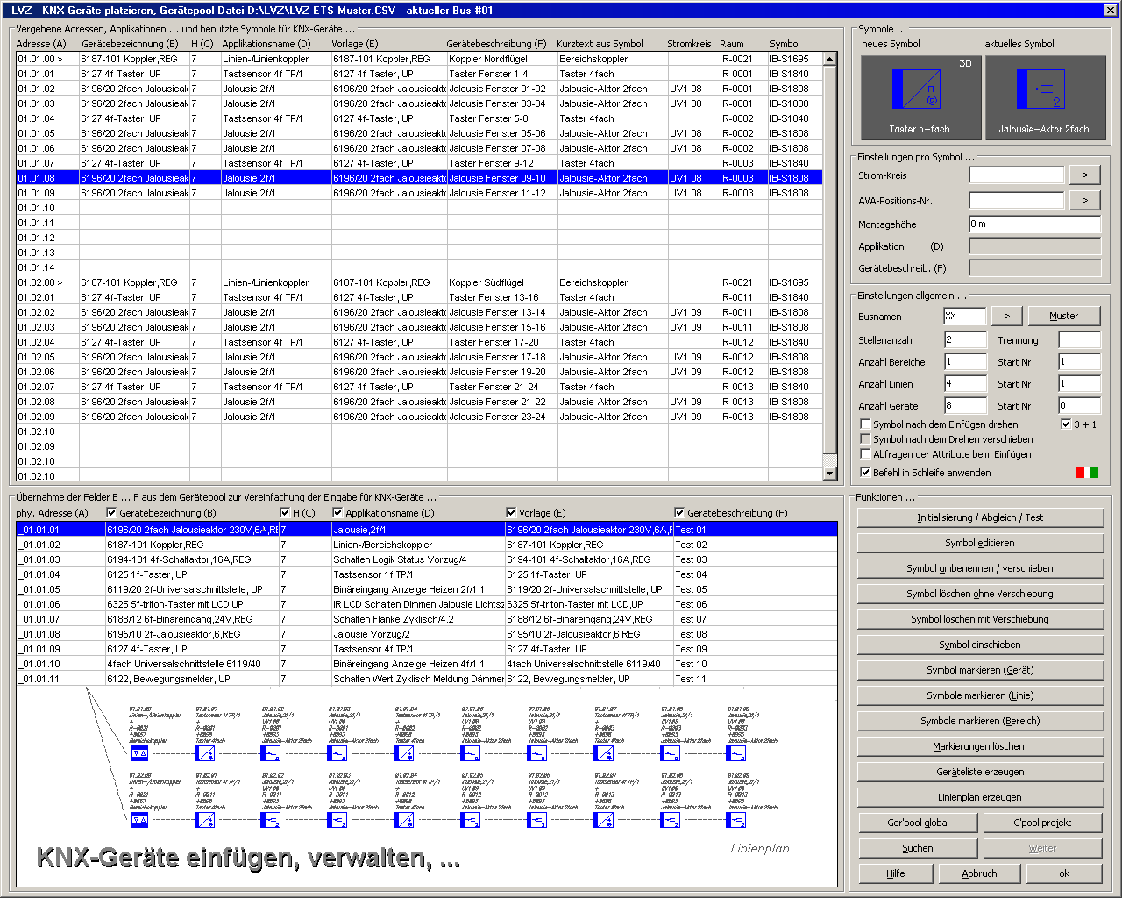Click the green color square
Screen dimensions: 1122x898
[1093, 473]
